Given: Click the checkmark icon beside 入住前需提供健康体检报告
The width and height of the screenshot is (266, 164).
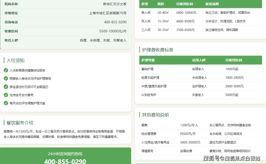Looking at the screenshot, I should pos(6,70).
